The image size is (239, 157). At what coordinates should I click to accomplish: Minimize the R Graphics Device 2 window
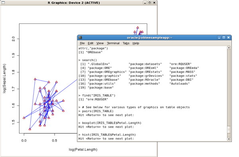click(145, 3)
